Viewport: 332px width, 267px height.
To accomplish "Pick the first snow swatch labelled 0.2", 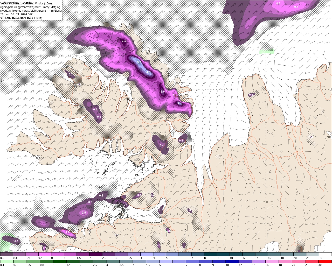I will pos(6,254).
